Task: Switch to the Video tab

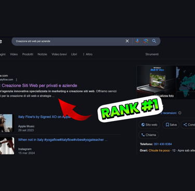Action: coord(14,54)
